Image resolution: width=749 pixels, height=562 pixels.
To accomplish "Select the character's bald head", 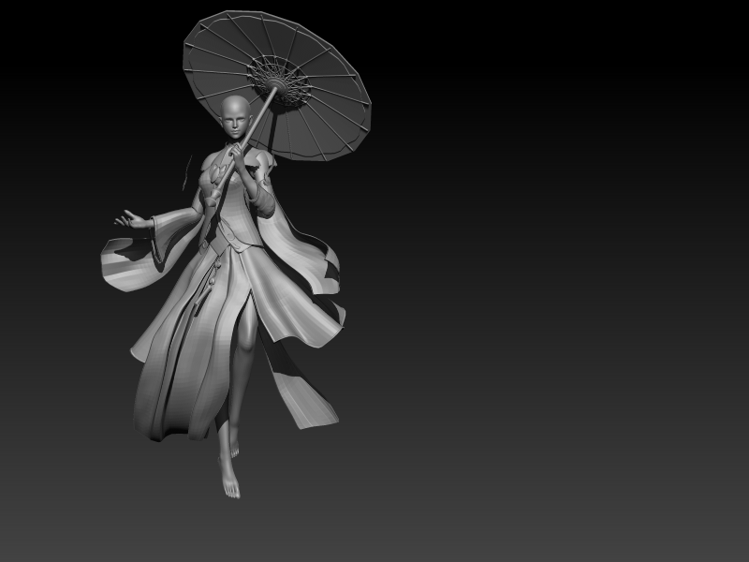I will point(236,118).
